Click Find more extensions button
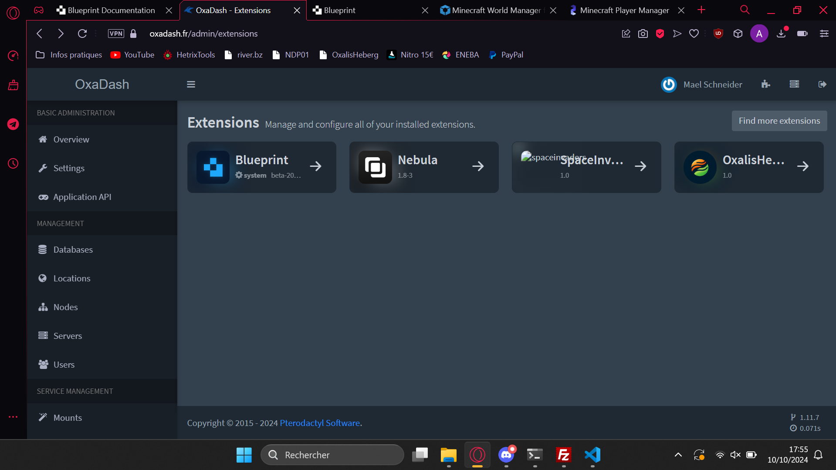 [779, 121]
